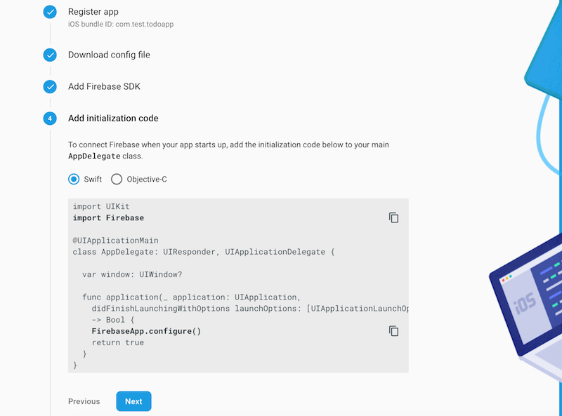The image size is (562, 416).
Task: Copy the import Firebase code snippet
Action: click(x=393, y=217)
